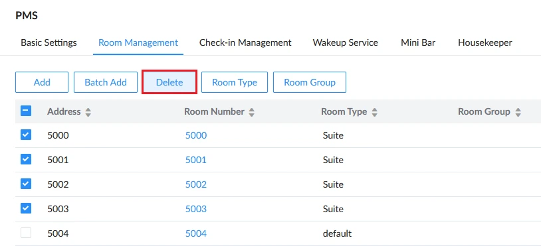Screen dimensions: 541x246
Task: Click Suite type in row 5003
Action: [x=333, y=209]
